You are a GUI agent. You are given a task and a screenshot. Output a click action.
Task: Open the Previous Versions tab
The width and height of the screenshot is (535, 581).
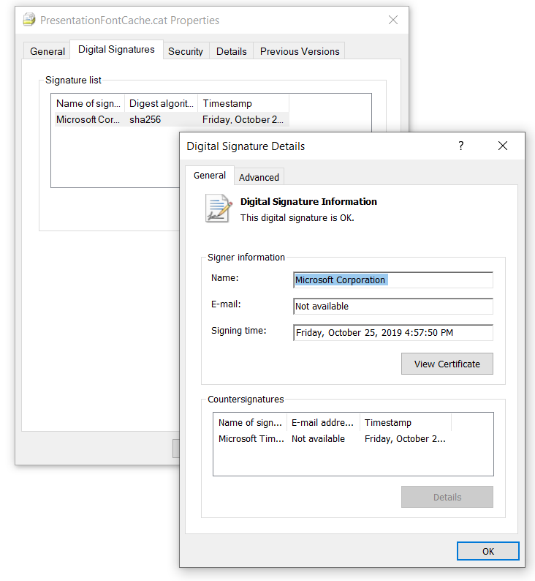click(300, 51)
